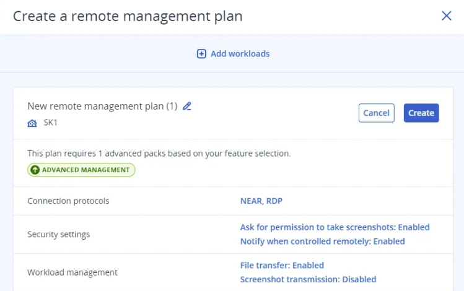Open the NEAR, RDP protocols setting

pyautogui.click(x=261, y=201)
